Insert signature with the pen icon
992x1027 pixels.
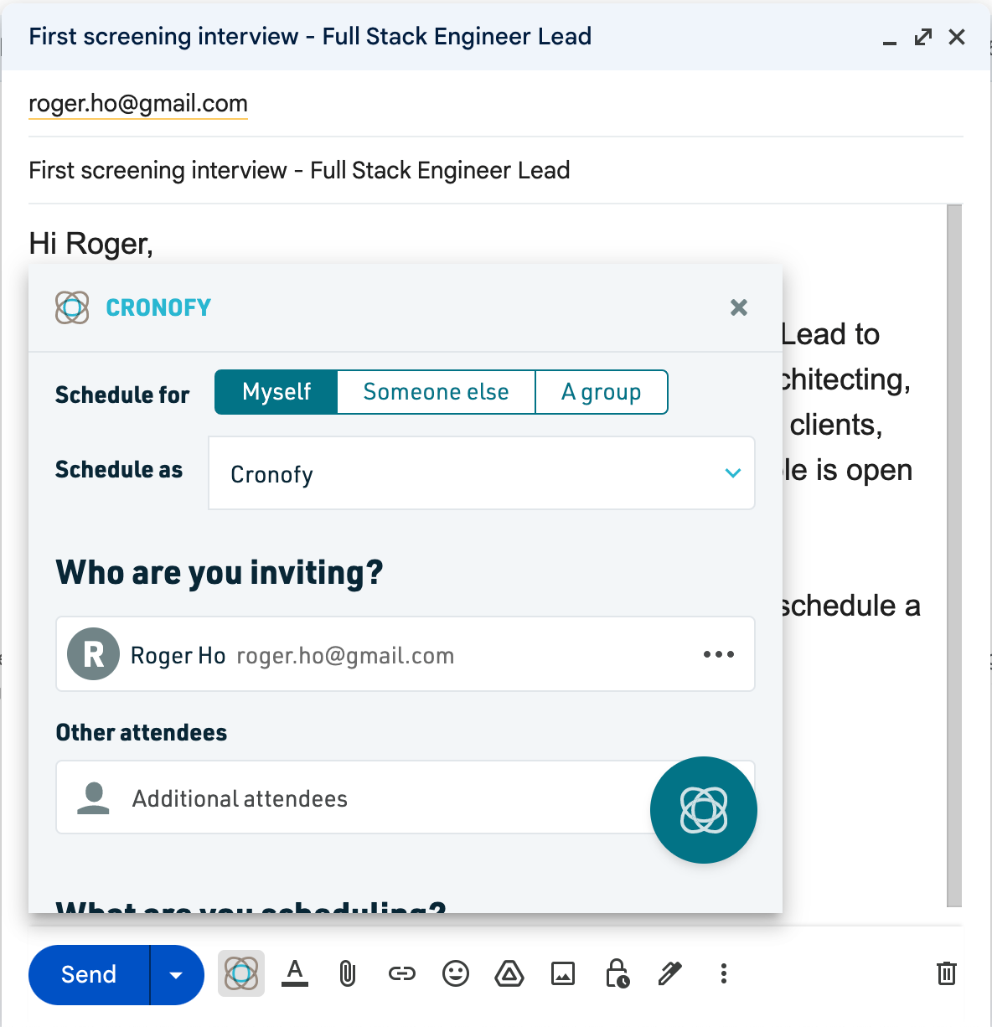670,973
